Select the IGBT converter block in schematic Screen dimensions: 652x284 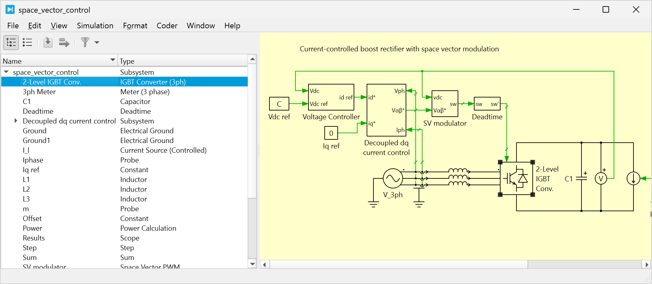click(516, 178)
